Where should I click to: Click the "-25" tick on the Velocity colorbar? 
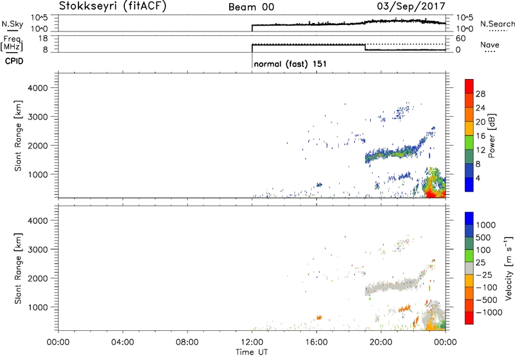(x=484, y=275)
